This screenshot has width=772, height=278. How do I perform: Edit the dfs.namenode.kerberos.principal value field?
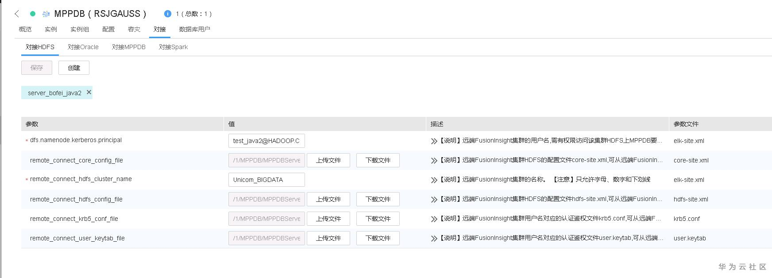pyautogui.click(x=266, y=141)
